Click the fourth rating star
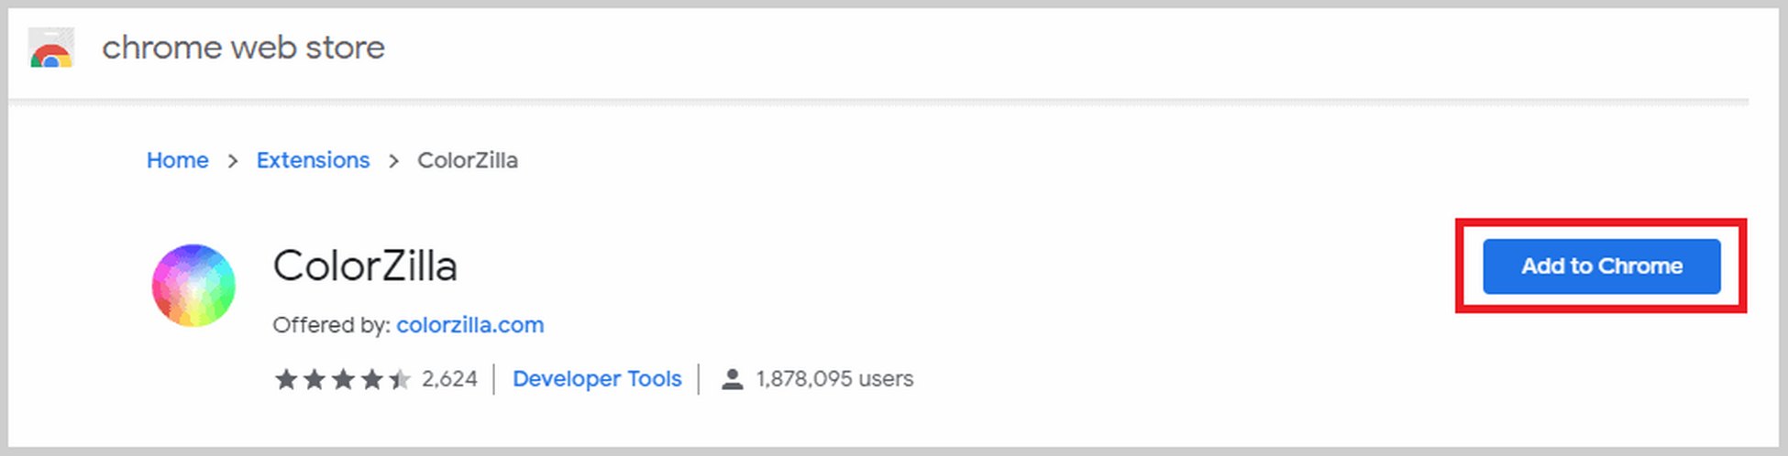The width and height of the screenshot is (1788, 456). (371, 379)
